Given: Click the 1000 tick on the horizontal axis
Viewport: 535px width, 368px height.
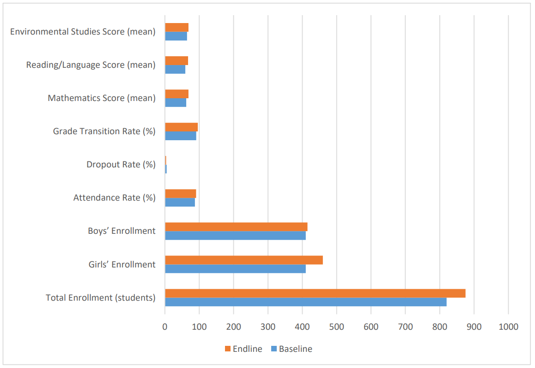Looking at the screenshot, I should pos(508,327).
